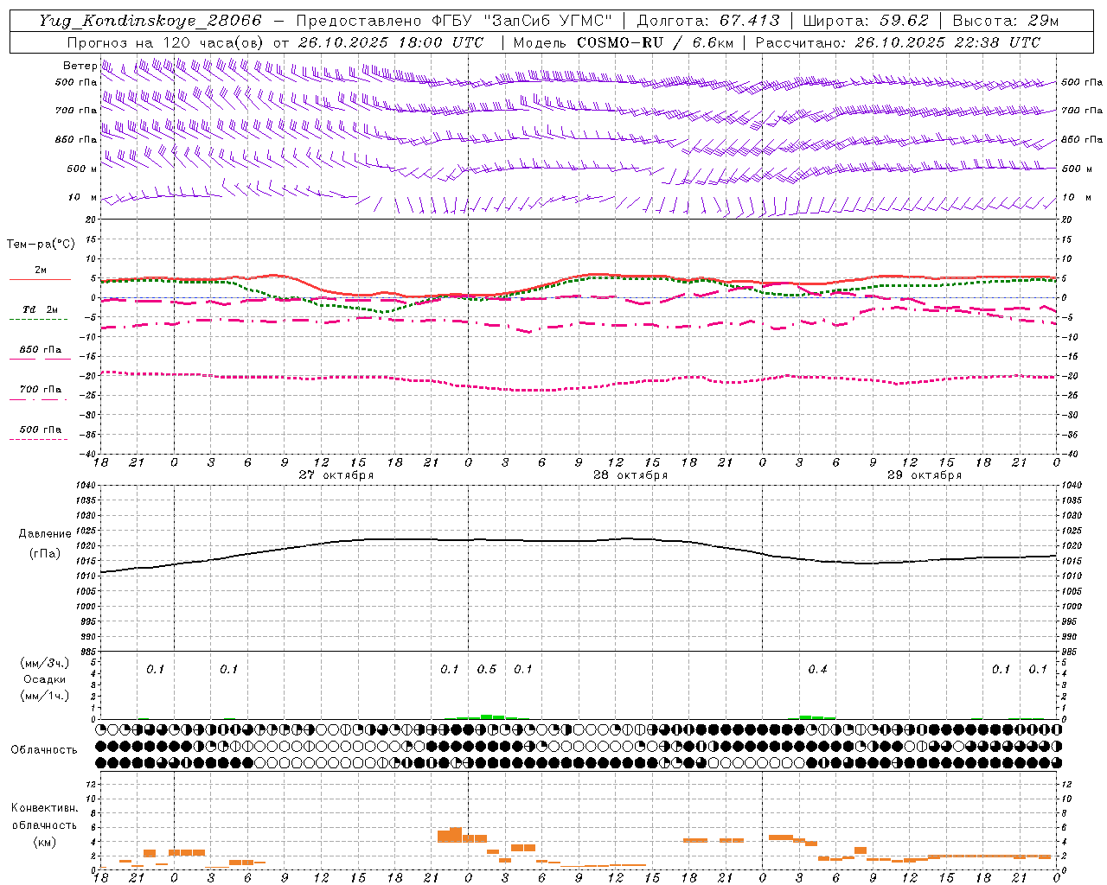Click the latitude value Широта: 59.62
This screenshot has height=885, width=1107.
coord(866,21)
